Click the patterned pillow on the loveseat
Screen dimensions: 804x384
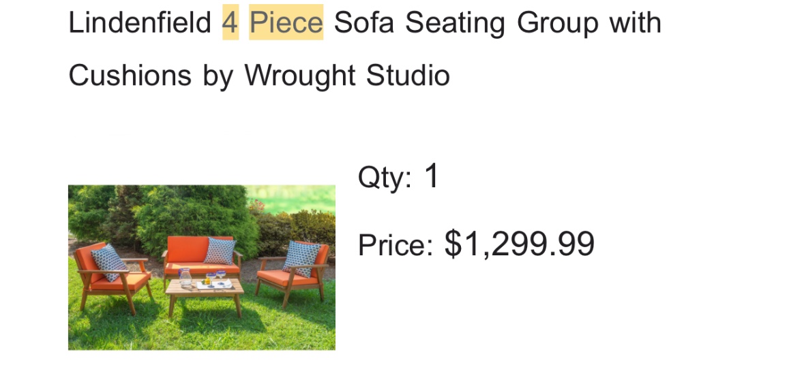220,251
